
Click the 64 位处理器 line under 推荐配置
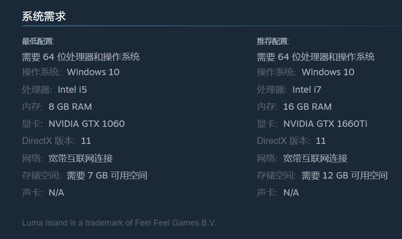pyautogui.click(x=316, y=57)
